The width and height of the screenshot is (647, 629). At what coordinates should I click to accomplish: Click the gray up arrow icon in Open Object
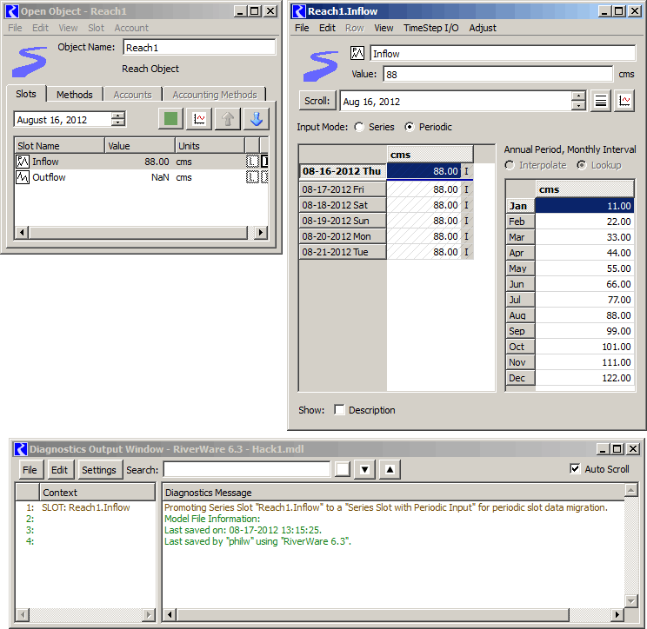[x=228, y=119]
